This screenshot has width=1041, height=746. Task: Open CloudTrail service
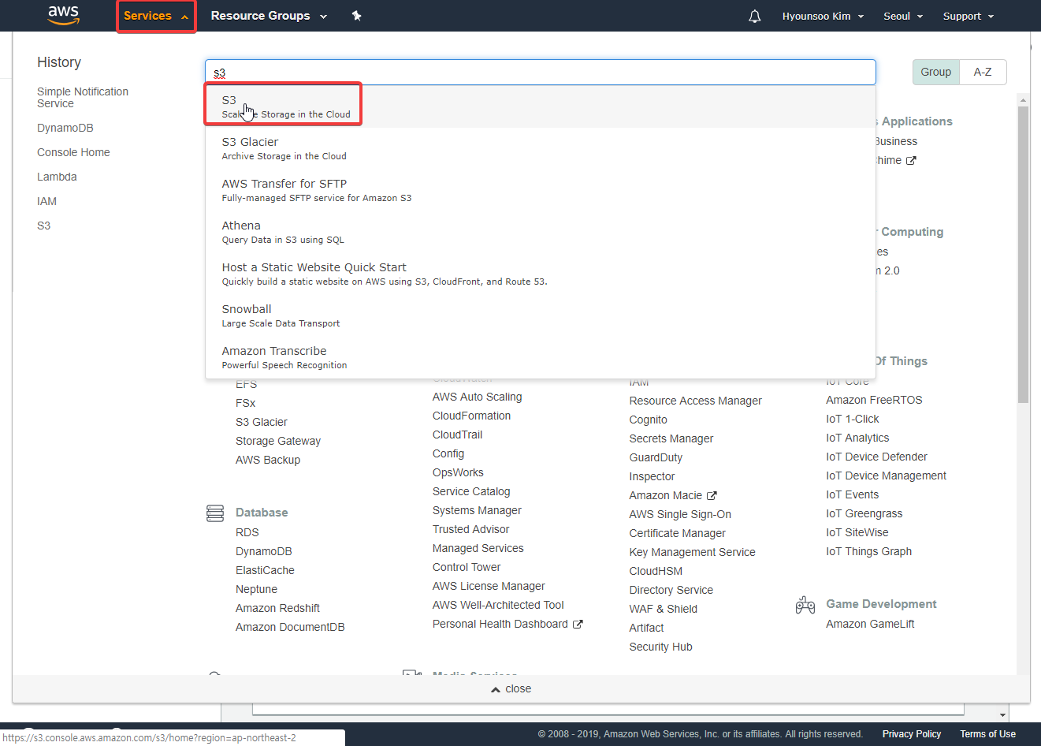(457, 435)
